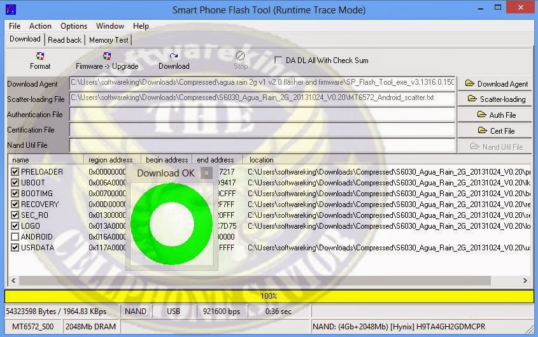This screenshot has height=337, width=538.
Task: Click the Auth File button
Action: tap(495, 115)
